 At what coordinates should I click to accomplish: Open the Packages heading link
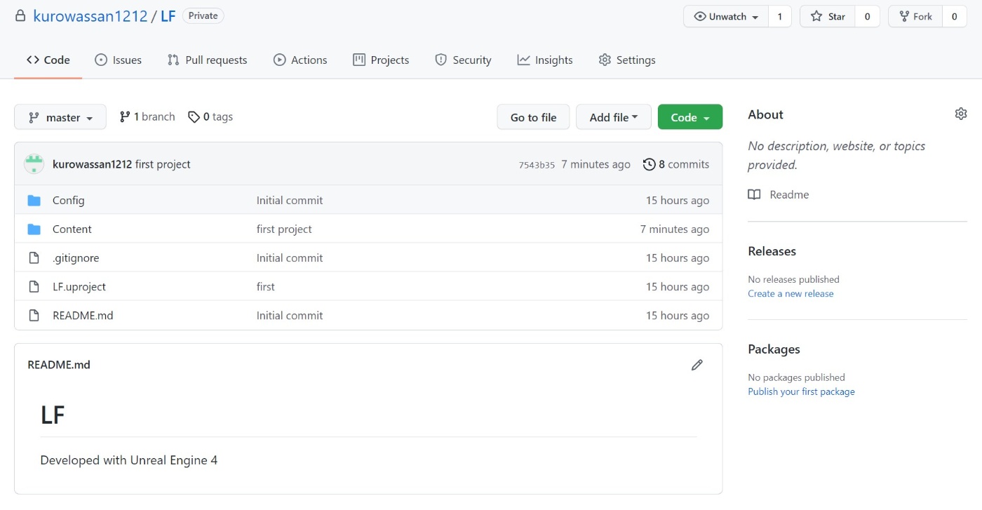(774, 349)
